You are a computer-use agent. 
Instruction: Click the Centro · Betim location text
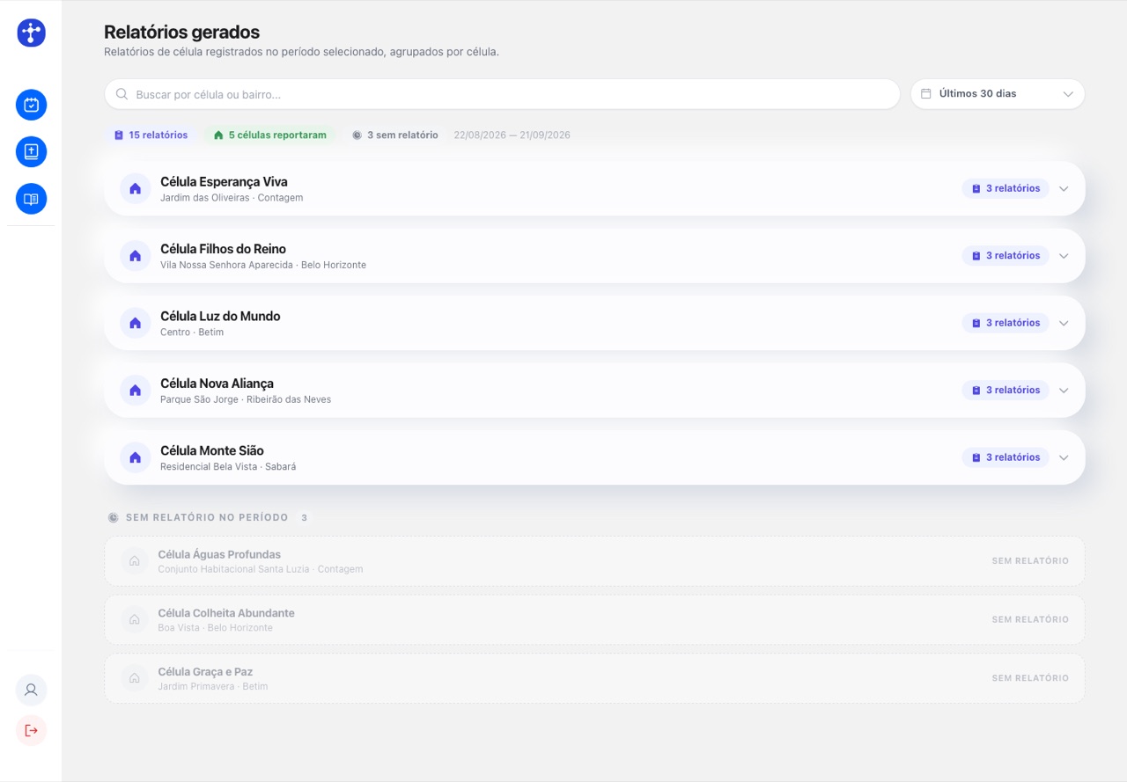coord(192,333)
